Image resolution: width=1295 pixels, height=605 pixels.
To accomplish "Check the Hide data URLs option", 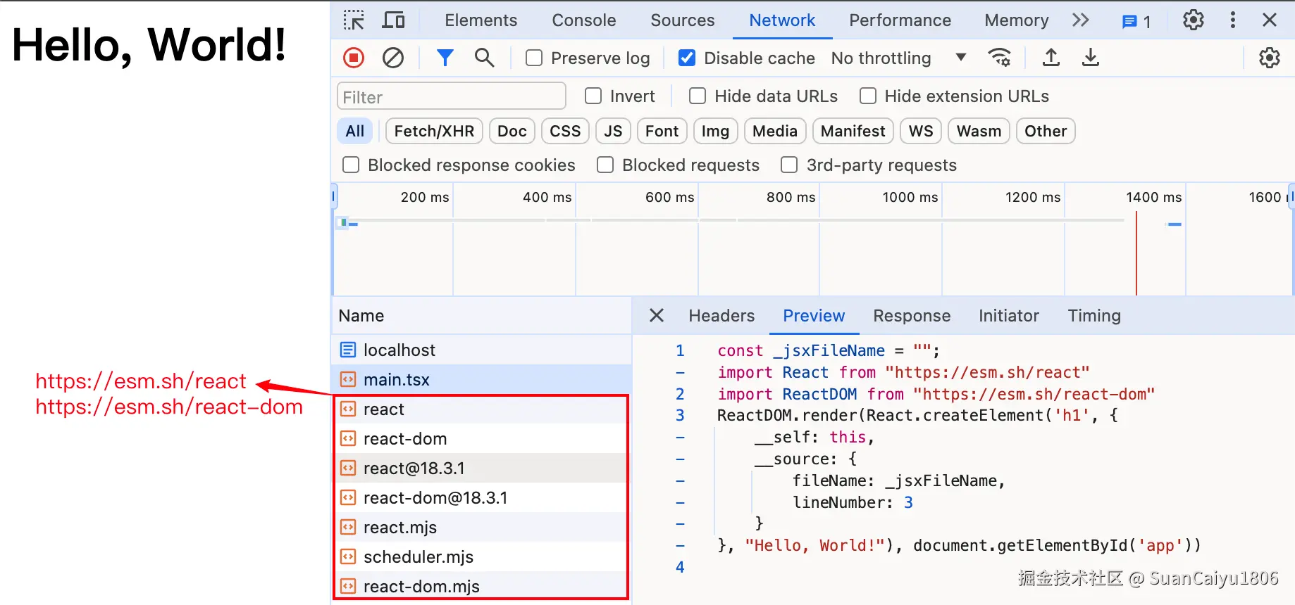I will [698, 96].
